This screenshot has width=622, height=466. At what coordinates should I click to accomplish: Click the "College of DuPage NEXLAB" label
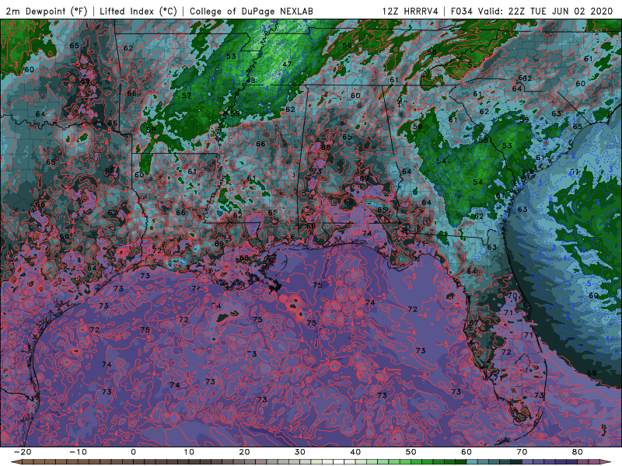(x=251, y=12)
